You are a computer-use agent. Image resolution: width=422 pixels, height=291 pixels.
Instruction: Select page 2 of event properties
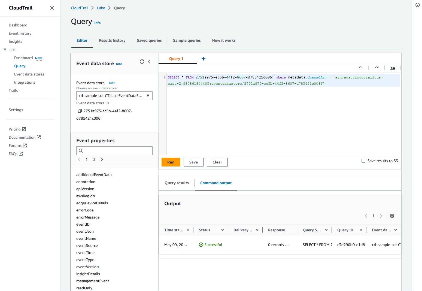94,159
